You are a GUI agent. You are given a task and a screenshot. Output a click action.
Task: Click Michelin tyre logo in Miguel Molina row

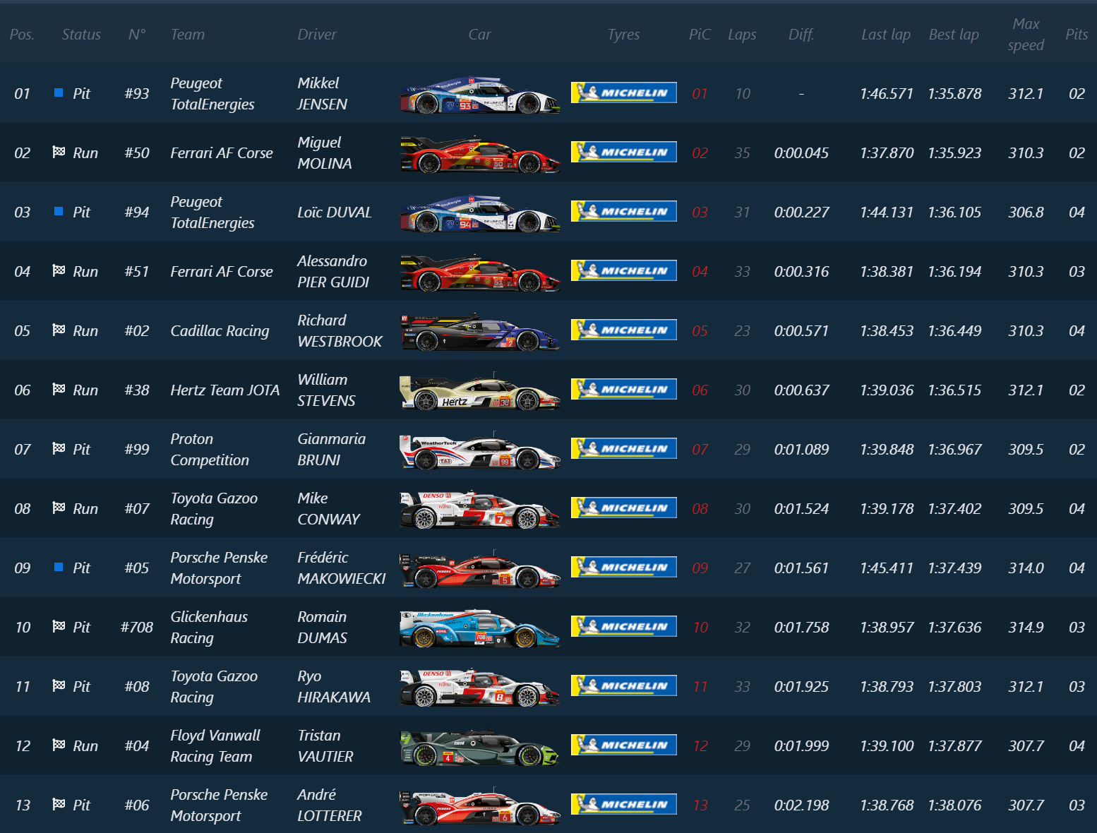click(x=624, y=152)
